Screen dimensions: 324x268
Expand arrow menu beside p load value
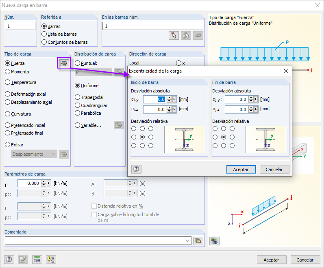[x=48, y=183]
